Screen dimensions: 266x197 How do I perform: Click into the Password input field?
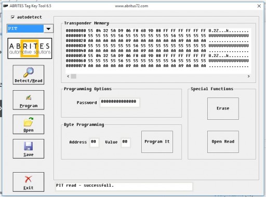coord(119,103)
